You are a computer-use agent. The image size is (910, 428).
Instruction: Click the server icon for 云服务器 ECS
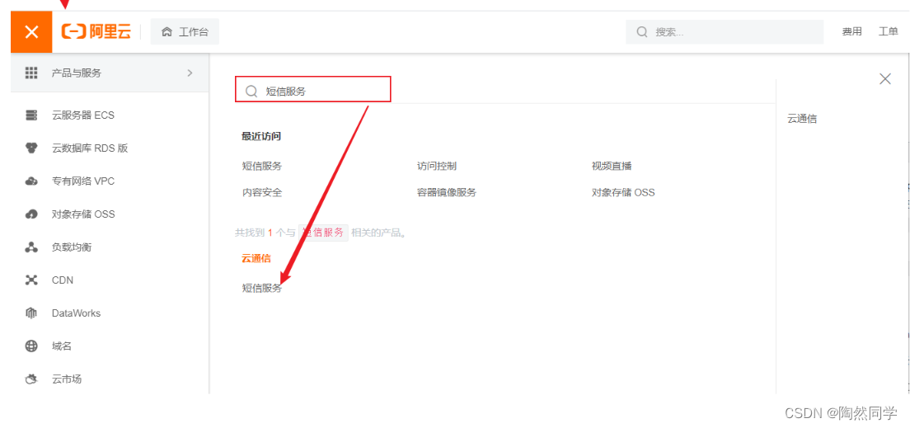[x=31, y=115]
